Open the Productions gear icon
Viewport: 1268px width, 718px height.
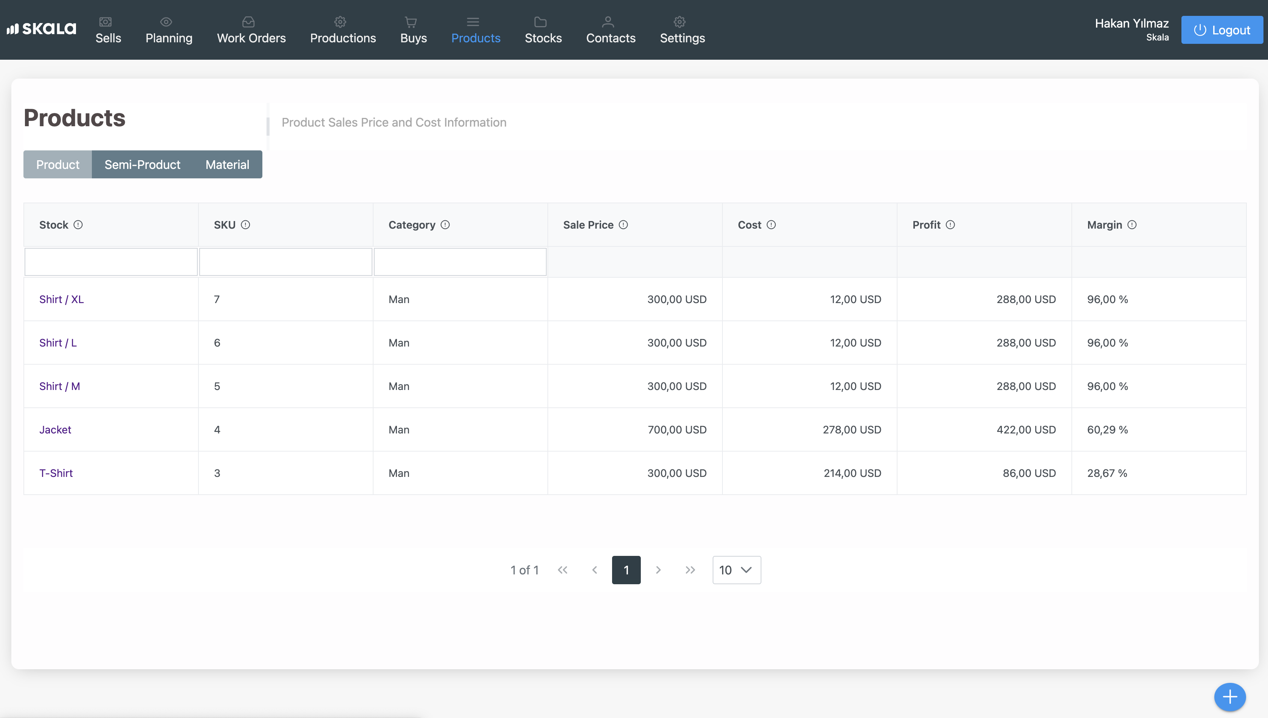(340, 22)
